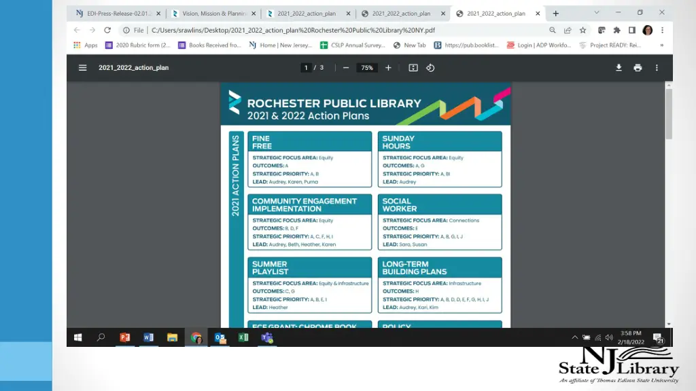The height and width of the screenshot is (391, 696).
Task: Open the notification center icon
Action: tap(658, 338)
